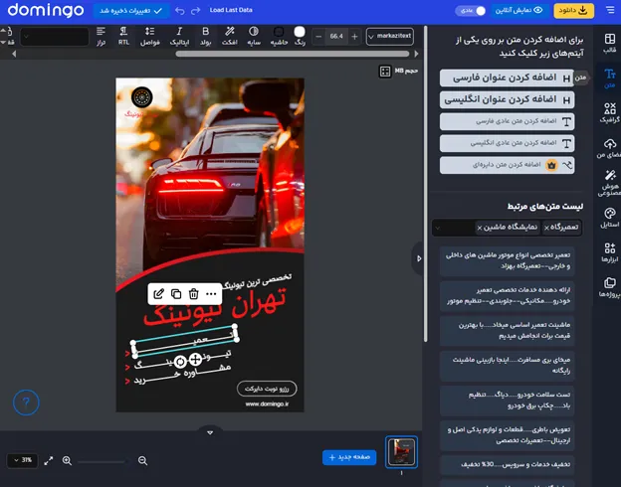This screenshot has width=621, height=487.
Task: Click the duplicate icon on floating toolbar
Action: coord(176,294)
